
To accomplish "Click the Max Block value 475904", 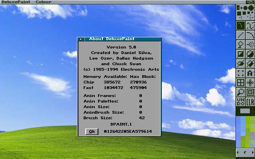I will point(138,87).
